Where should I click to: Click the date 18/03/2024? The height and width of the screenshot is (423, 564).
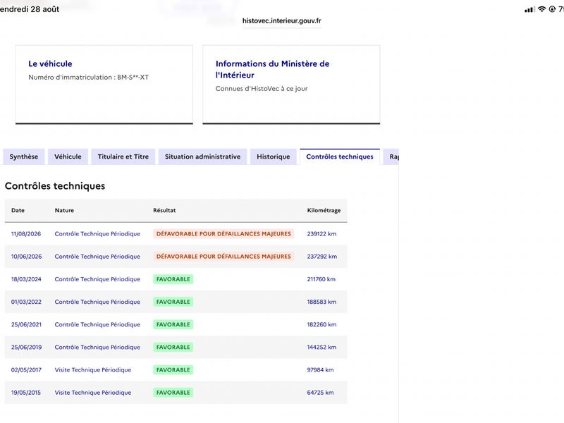[x=26, y=279]
